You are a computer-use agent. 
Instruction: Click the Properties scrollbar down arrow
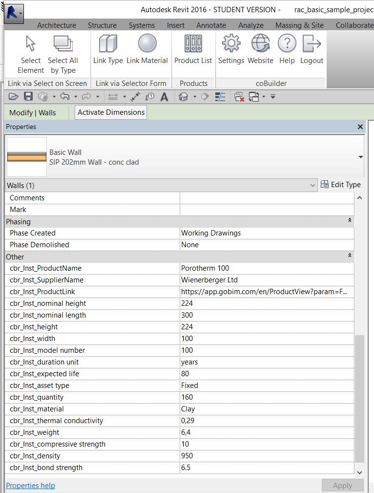pos(359,472)
